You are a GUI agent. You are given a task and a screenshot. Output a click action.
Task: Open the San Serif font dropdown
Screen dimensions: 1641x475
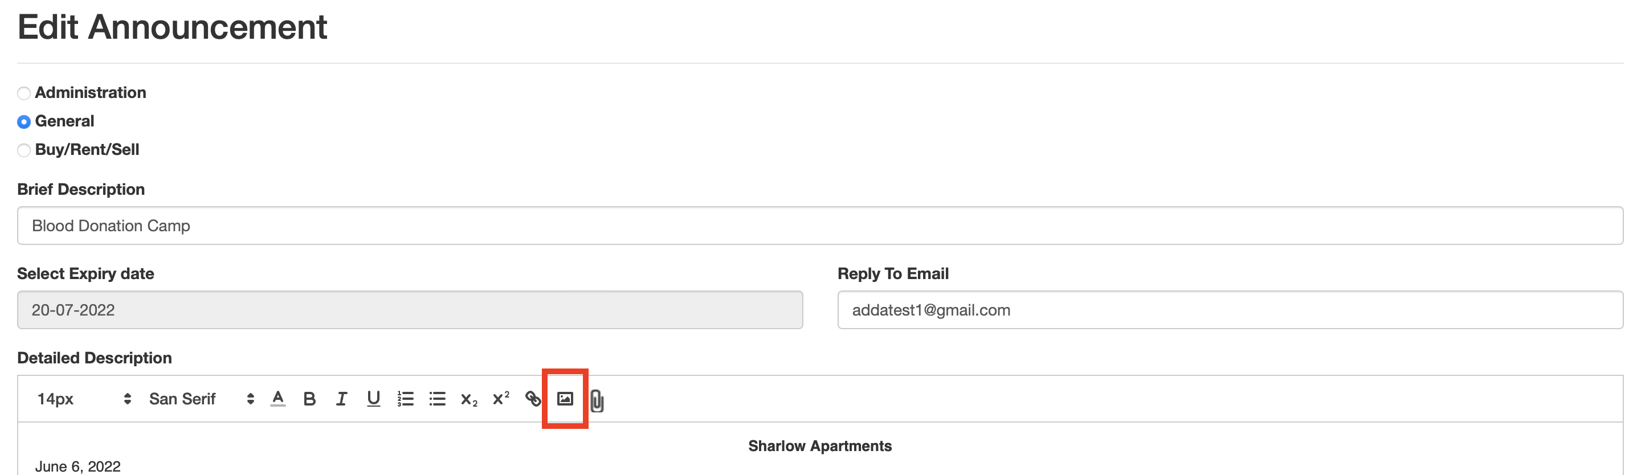click(201, 399)
